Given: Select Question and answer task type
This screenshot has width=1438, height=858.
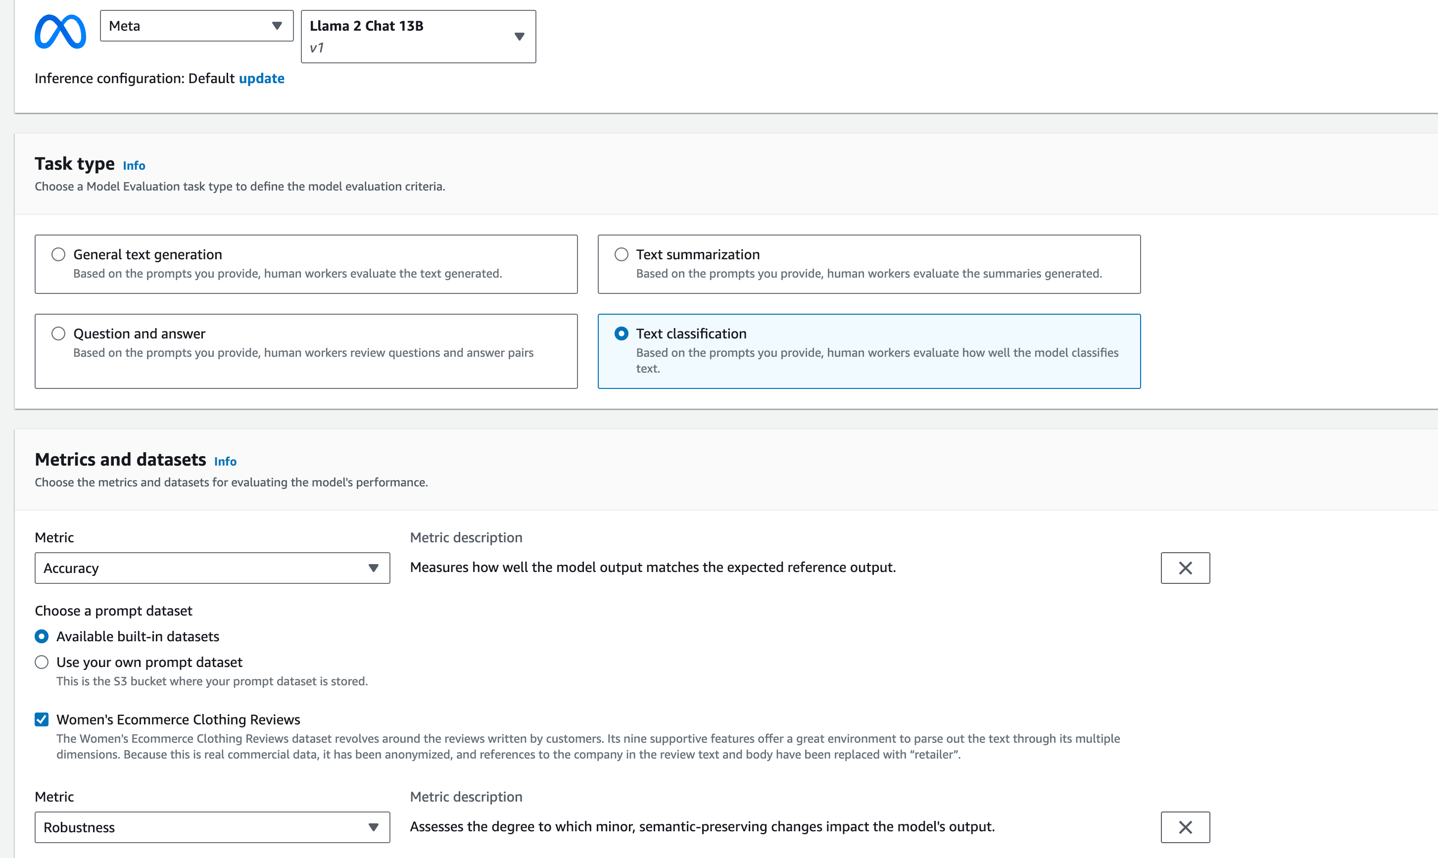Looking at the screenshot, I should coord(58,334).
